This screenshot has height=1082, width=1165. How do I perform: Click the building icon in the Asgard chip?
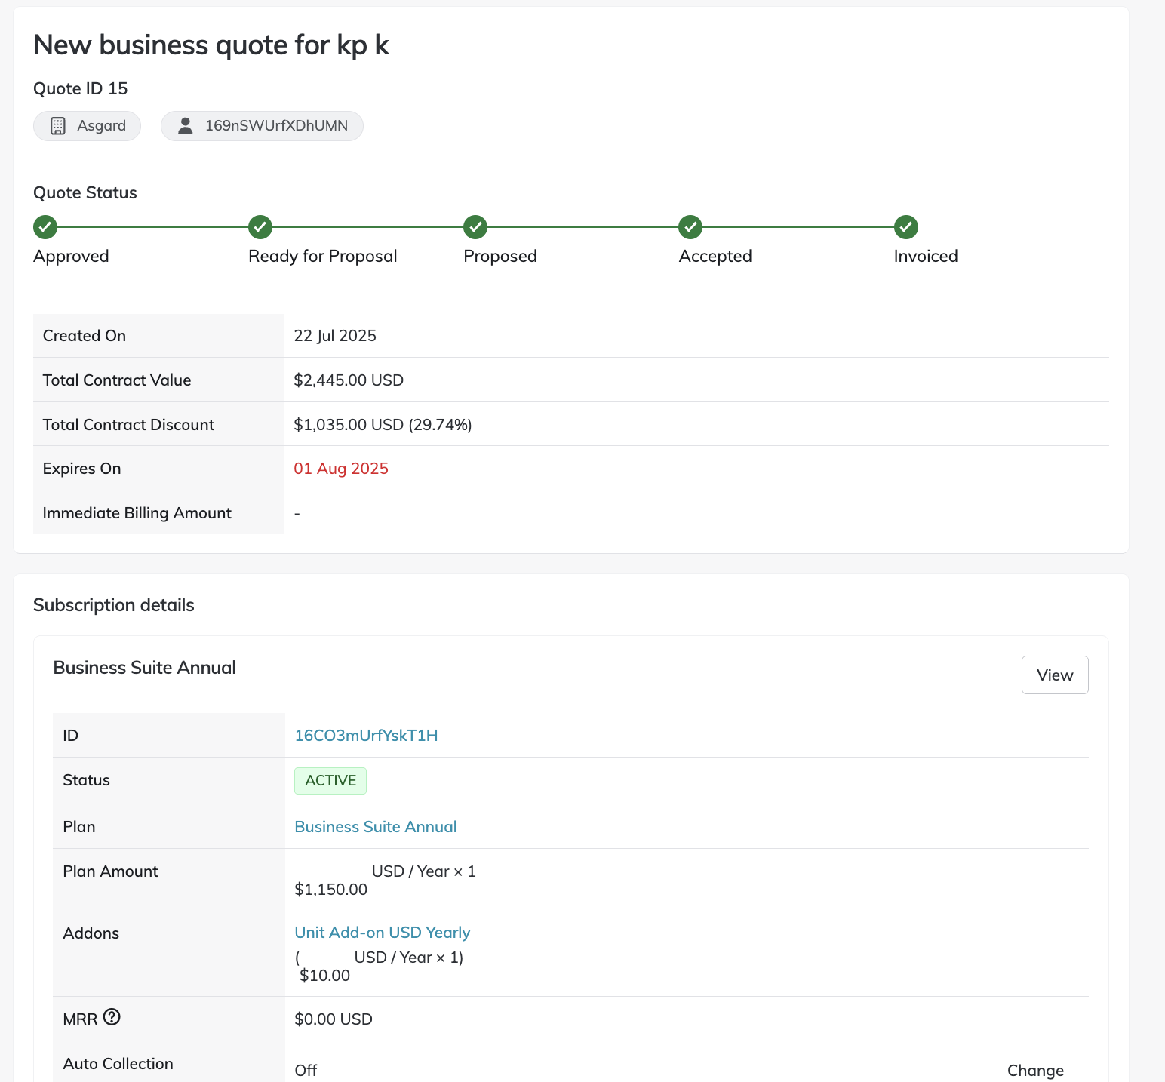(58, 126)
